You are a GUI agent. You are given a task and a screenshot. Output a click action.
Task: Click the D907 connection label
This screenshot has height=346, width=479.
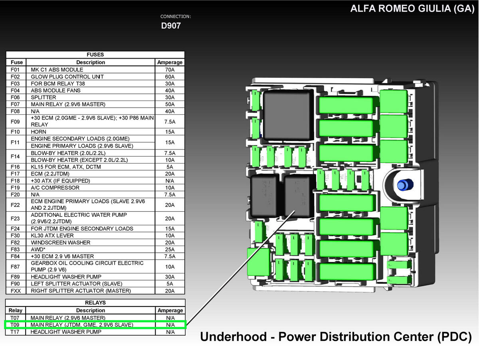click(171, 26)
